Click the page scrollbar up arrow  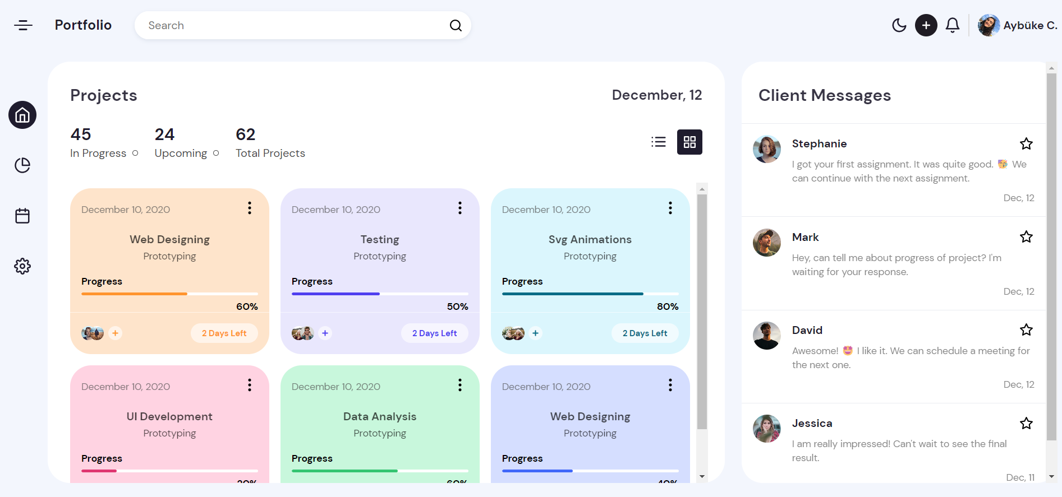coord(1051,67)
